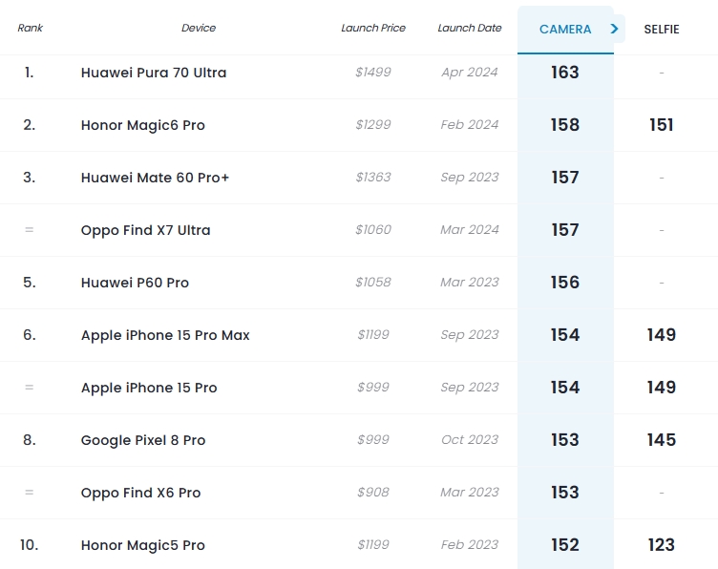718x569 pixels.
Task: Click camera score 163 for Pura 70 Ultra
Action: (x=565, y=73)
